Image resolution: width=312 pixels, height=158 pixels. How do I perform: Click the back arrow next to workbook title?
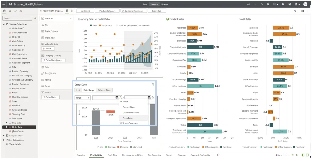pos(4,4)
